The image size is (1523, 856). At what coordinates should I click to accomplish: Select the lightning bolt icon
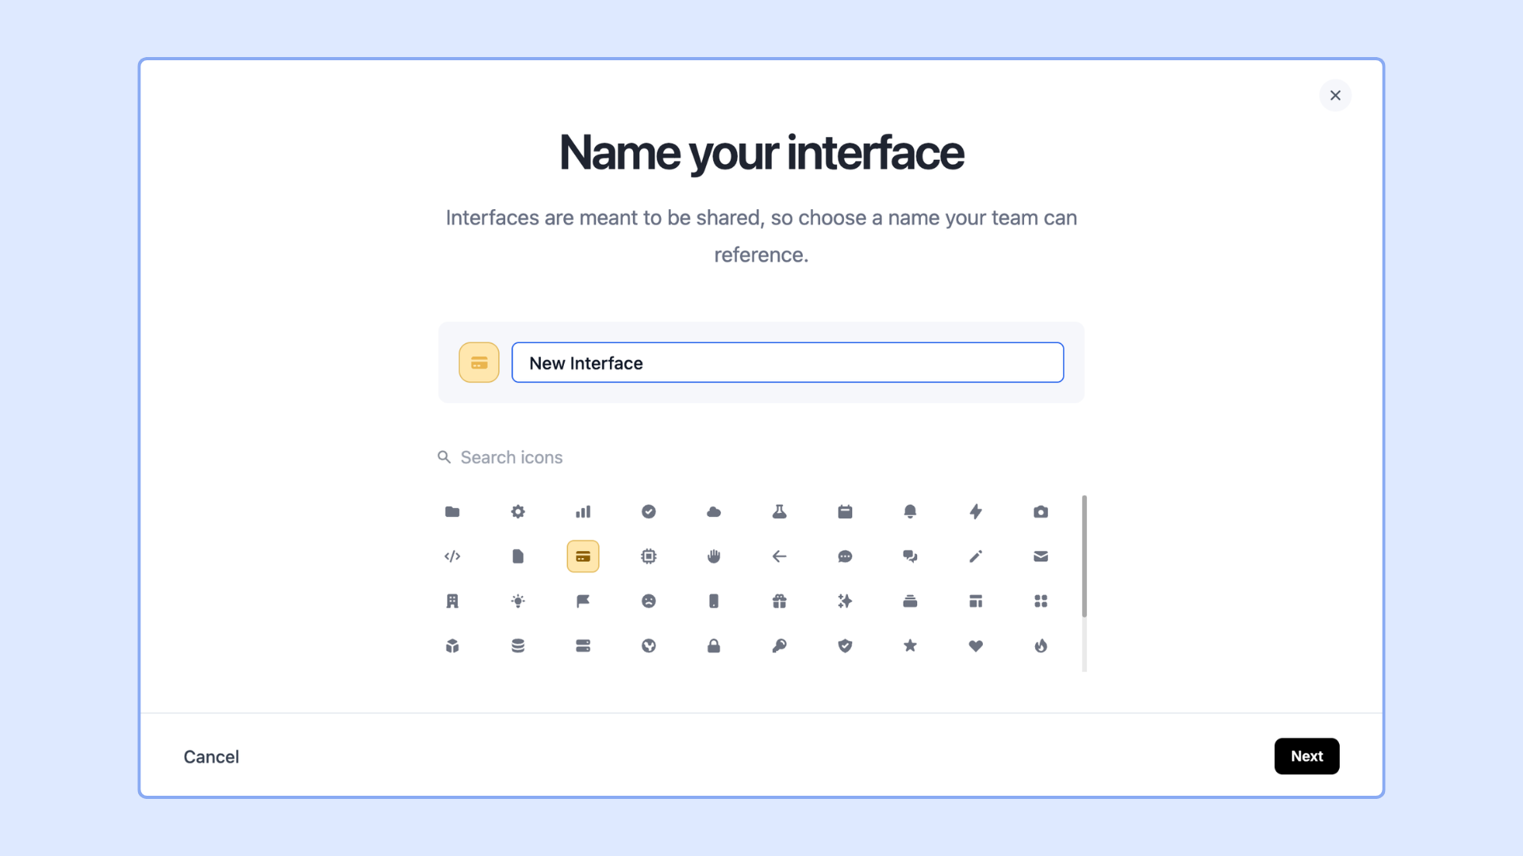(x=976, y=512)
